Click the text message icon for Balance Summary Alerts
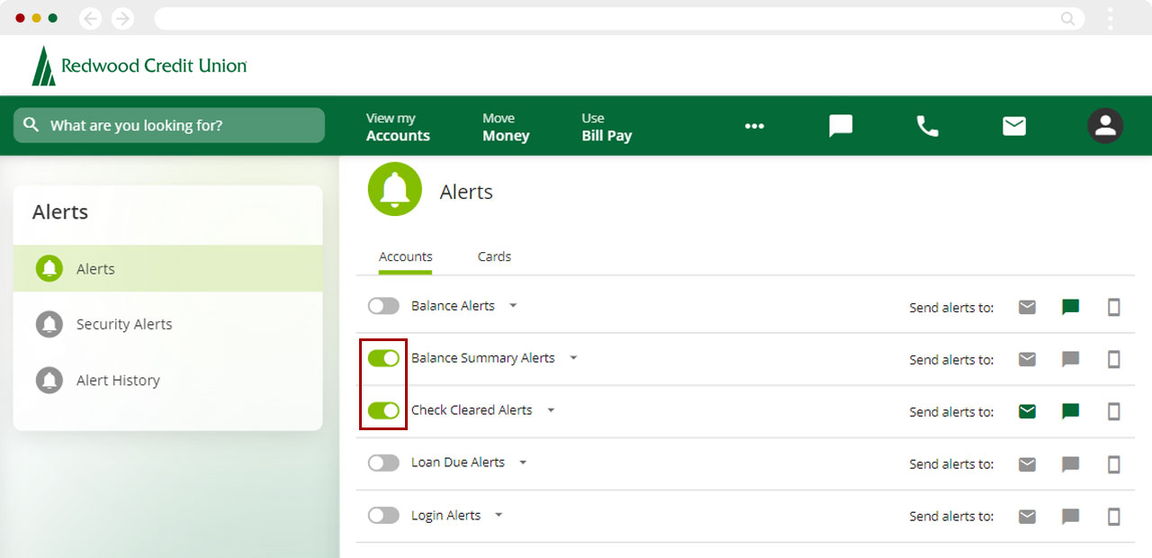This screenshot has height=558, width=1152. point(1070,360)
